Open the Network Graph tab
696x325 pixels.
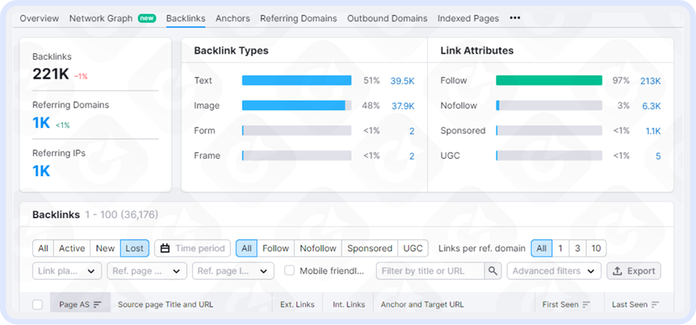(x=101, y=19)
